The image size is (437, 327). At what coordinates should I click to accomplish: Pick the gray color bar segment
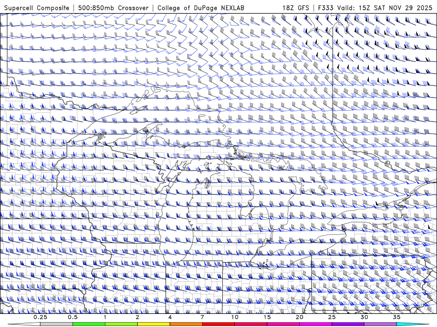click(x=56, y=324)
